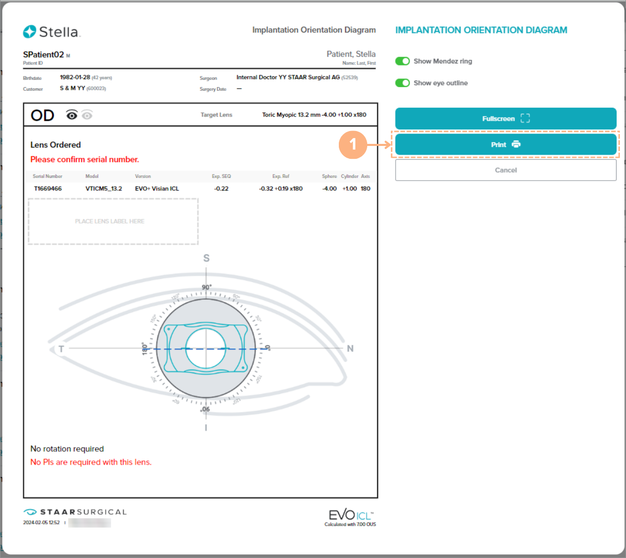
Task: Click the Toric Myopic target lens value
Action: 314,115
